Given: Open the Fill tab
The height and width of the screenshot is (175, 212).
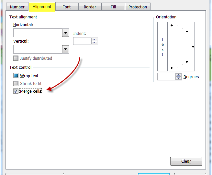Looking at the screenshot, I should click(113, 7).
